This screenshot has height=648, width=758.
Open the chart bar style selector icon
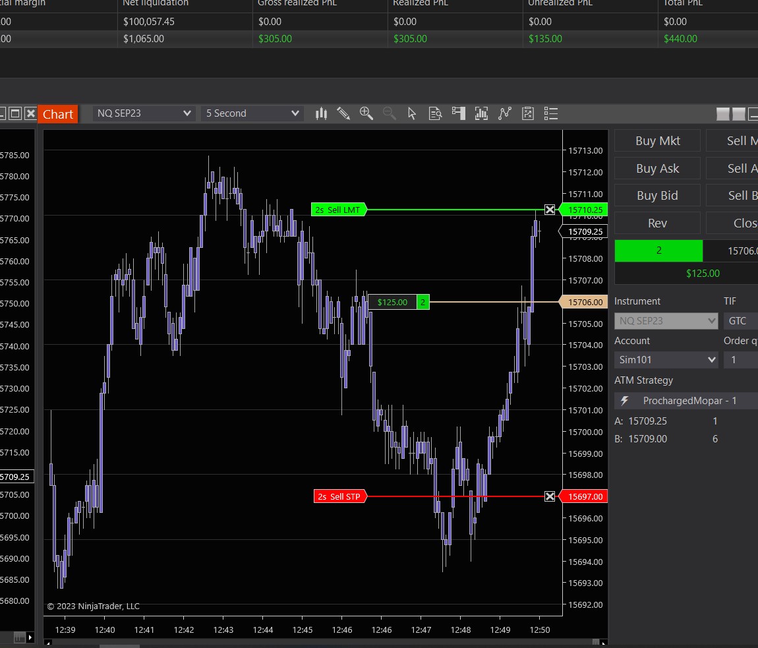coord(321,113)
